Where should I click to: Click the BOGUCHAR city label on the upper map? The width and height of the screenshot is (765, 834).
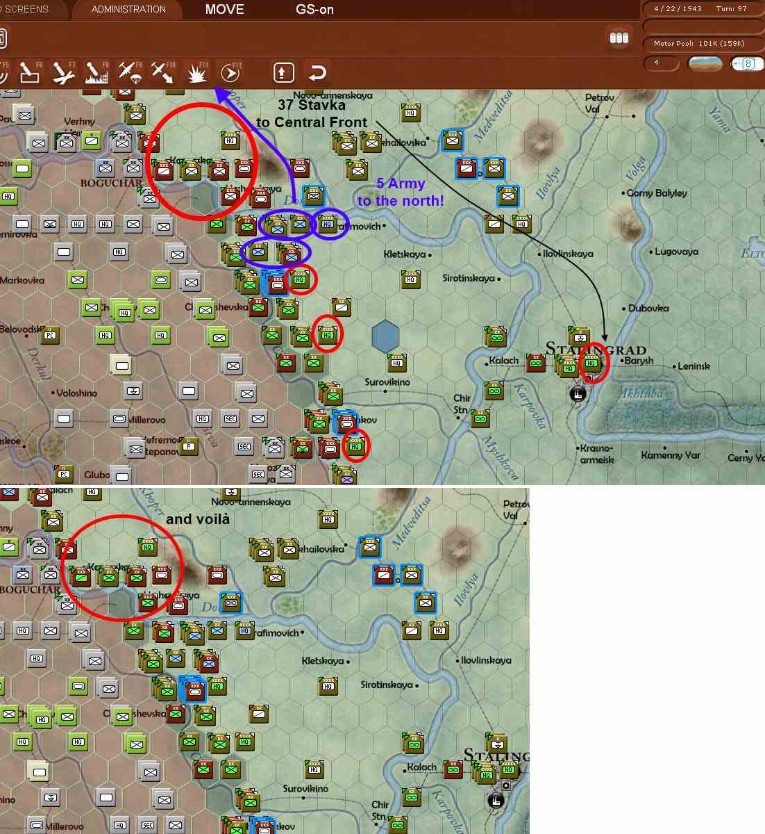(111, 183)
